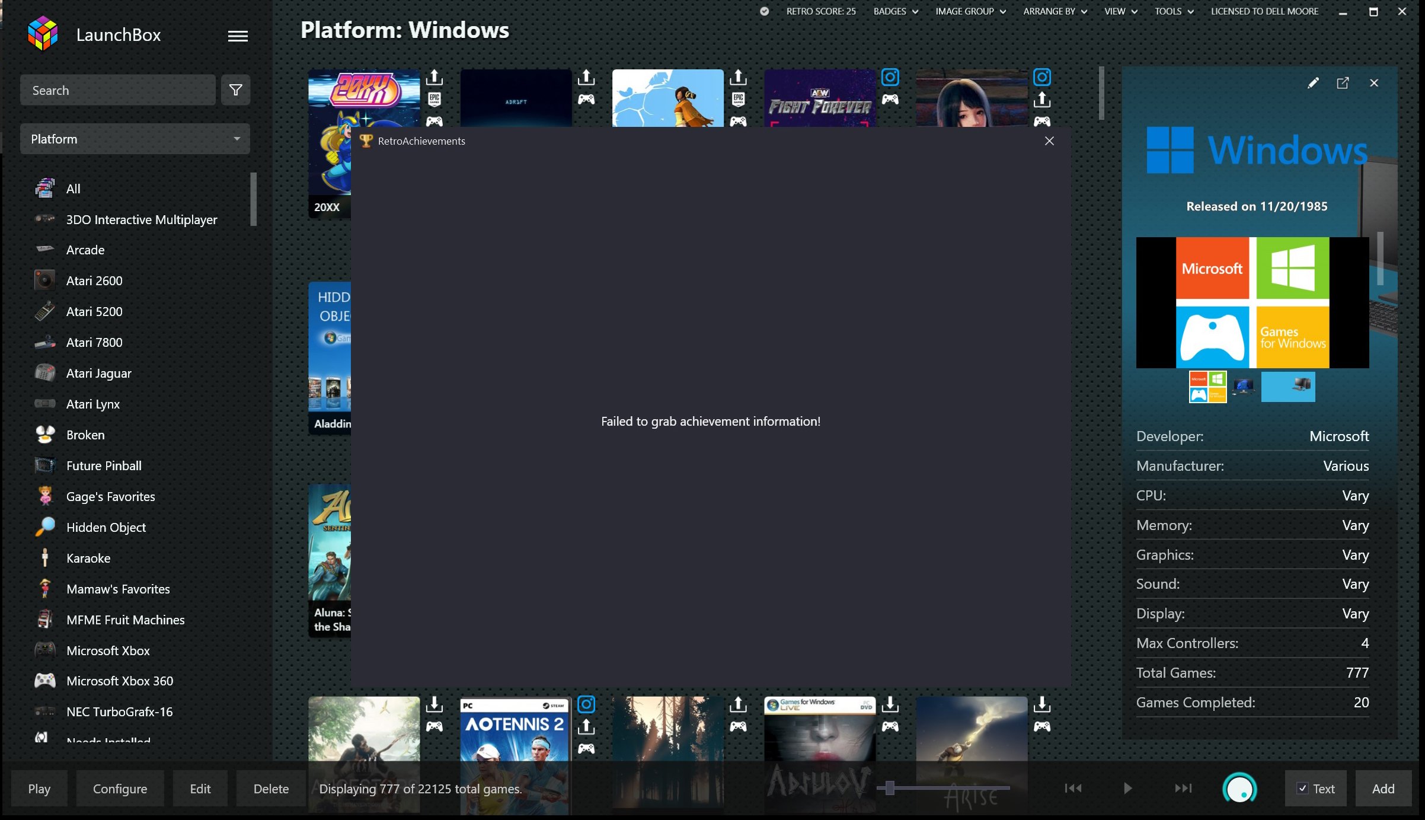Close the RetroAchievements dialog
Viewport: 1425px width, 820px height.
(x=1049, y=141)
